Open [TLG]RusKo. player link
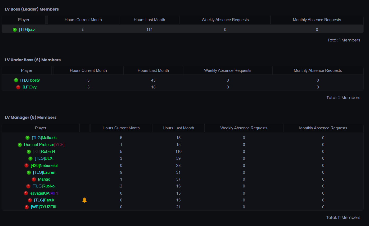The height and width of the screenshot is (226, 369). point(44,186)
